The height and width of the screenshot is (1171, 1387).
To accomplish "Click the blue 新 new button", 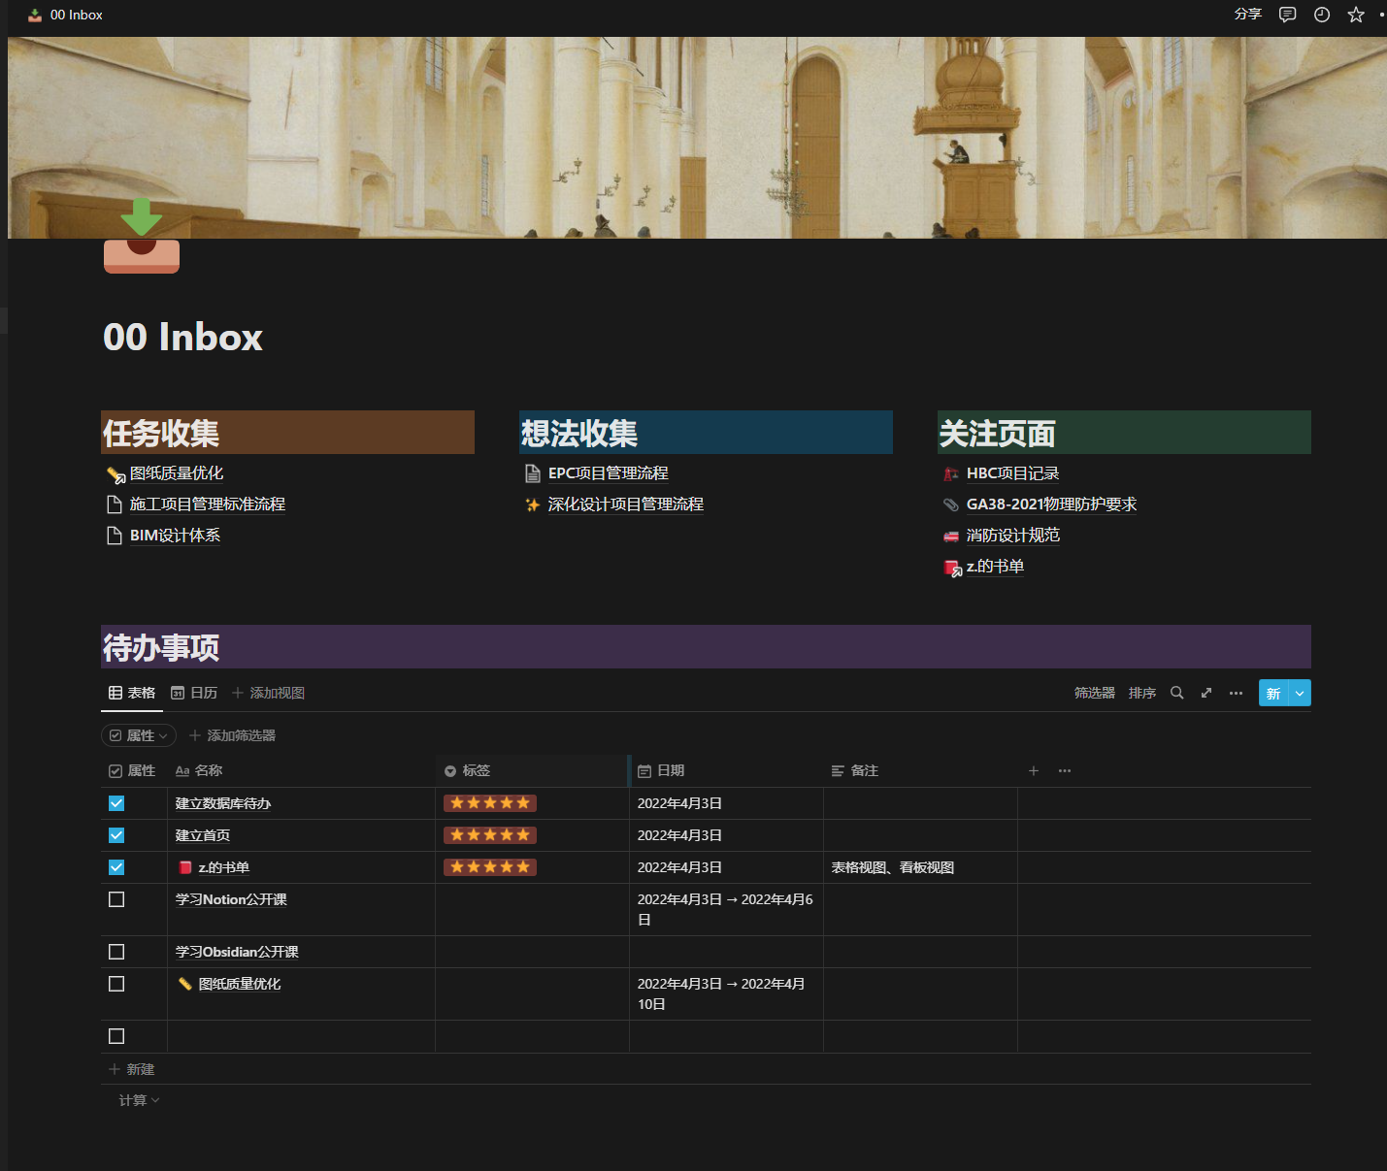I will pos(1273,693).
